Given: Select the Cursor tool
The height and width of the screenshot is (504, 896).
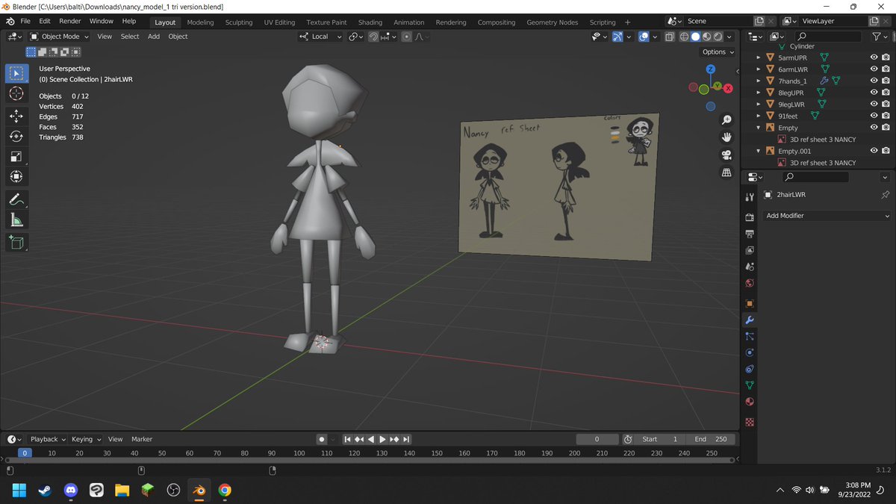Looking at the screenshot, I should click(x=16, y=94).
